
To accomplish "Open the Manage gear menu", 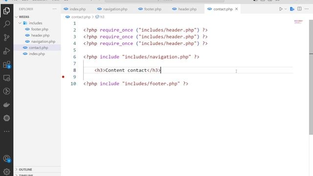I will 6,172.
